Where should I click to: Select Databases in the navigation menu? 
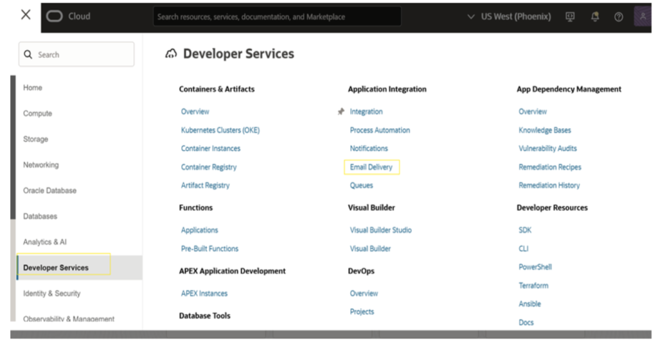click(40, 216)
